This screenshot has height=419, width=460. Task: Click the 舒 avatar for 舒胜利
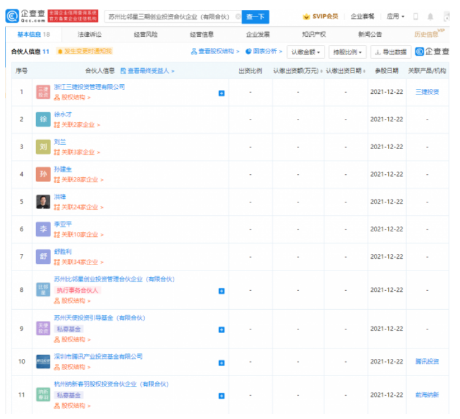(43, 256)
